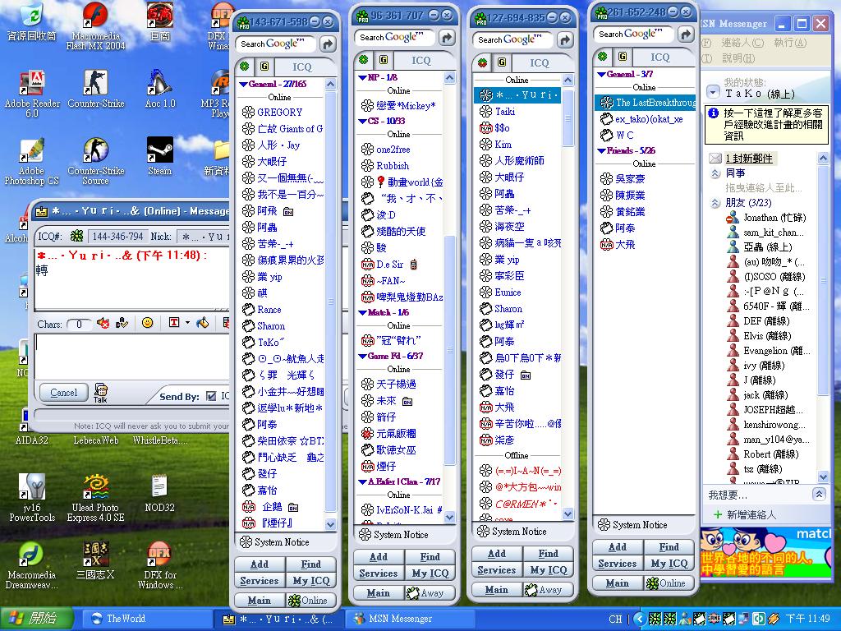This screenshot has height=631, width=841.
Task: Click the message text input area
Action: [132, 357]
